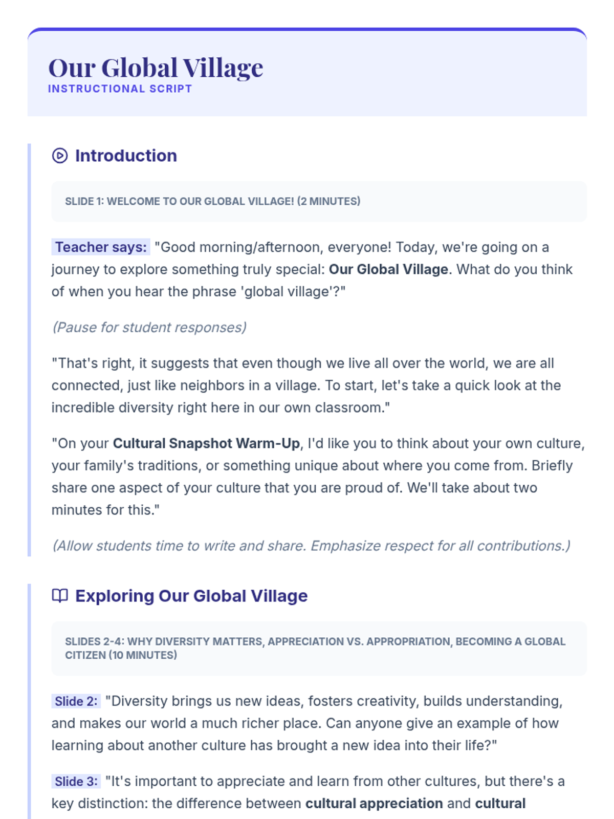Image resolution: width=614 pixels, height=819 pixels.
Task: Click the Teacher says label
Action: pos(101,247)
